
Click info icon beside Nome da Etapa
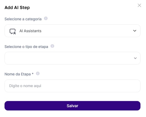pyautogui.click(x=38, y=73)
